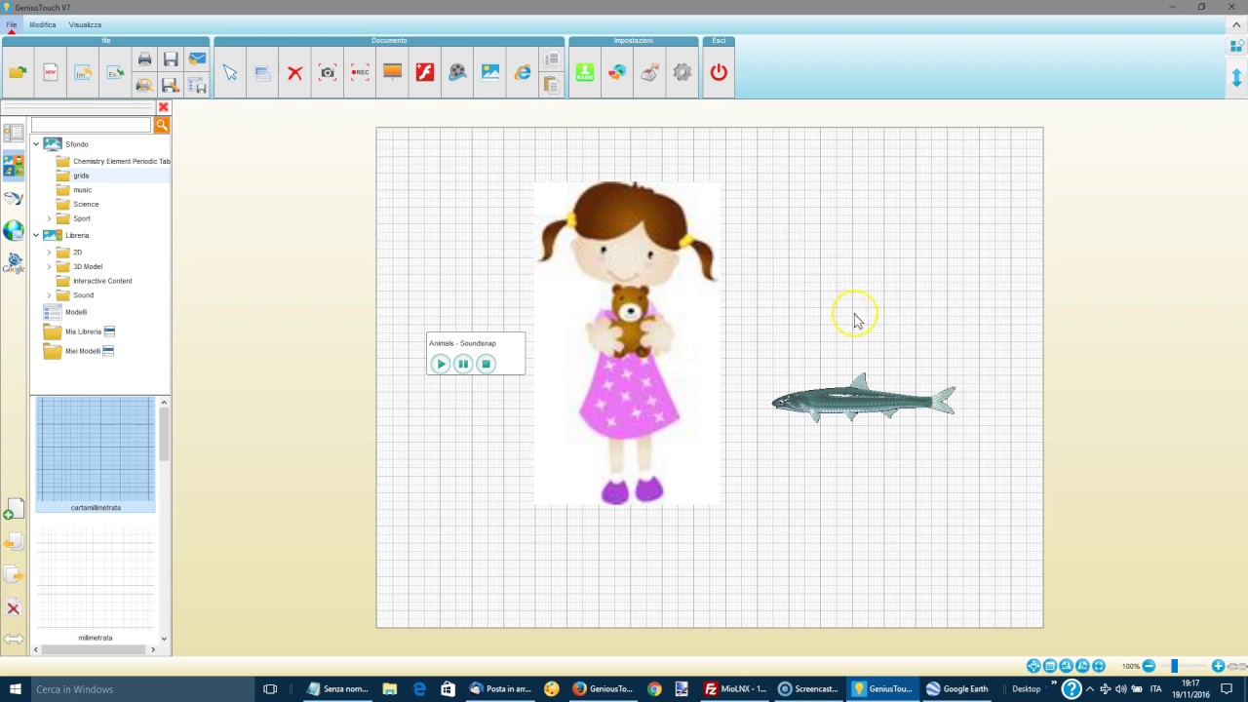The image size is (1248, 702).
Task: Click the orange screen/board icon in Documento
Action: coord(392,72)
